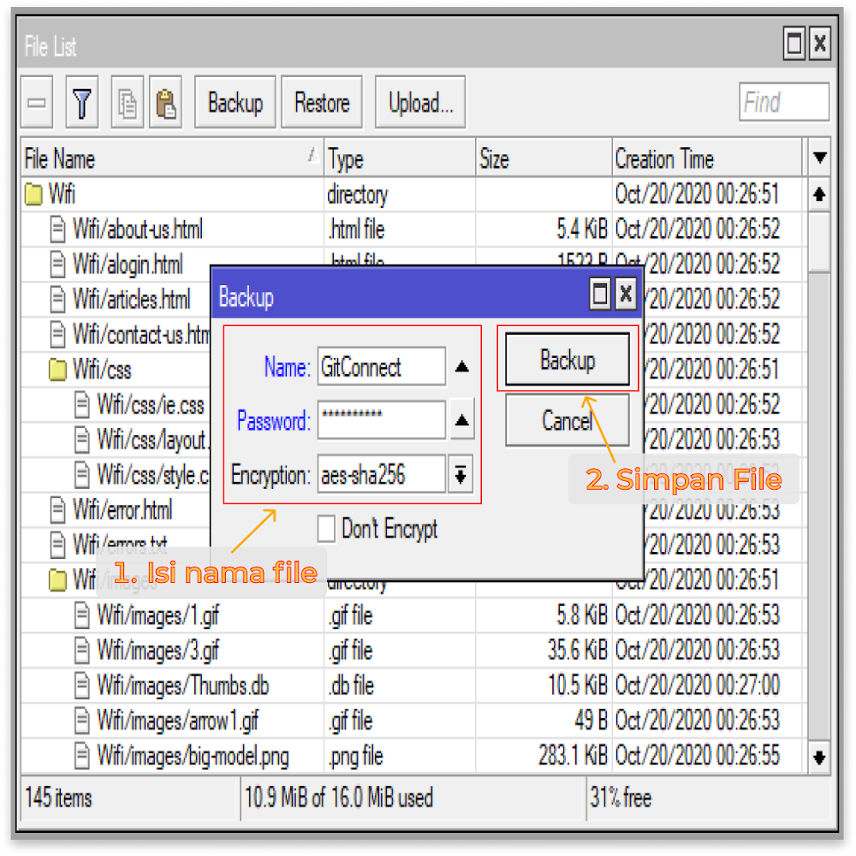Click the Restore button
This screenshot has height=856, width=856.
point(321,102)
